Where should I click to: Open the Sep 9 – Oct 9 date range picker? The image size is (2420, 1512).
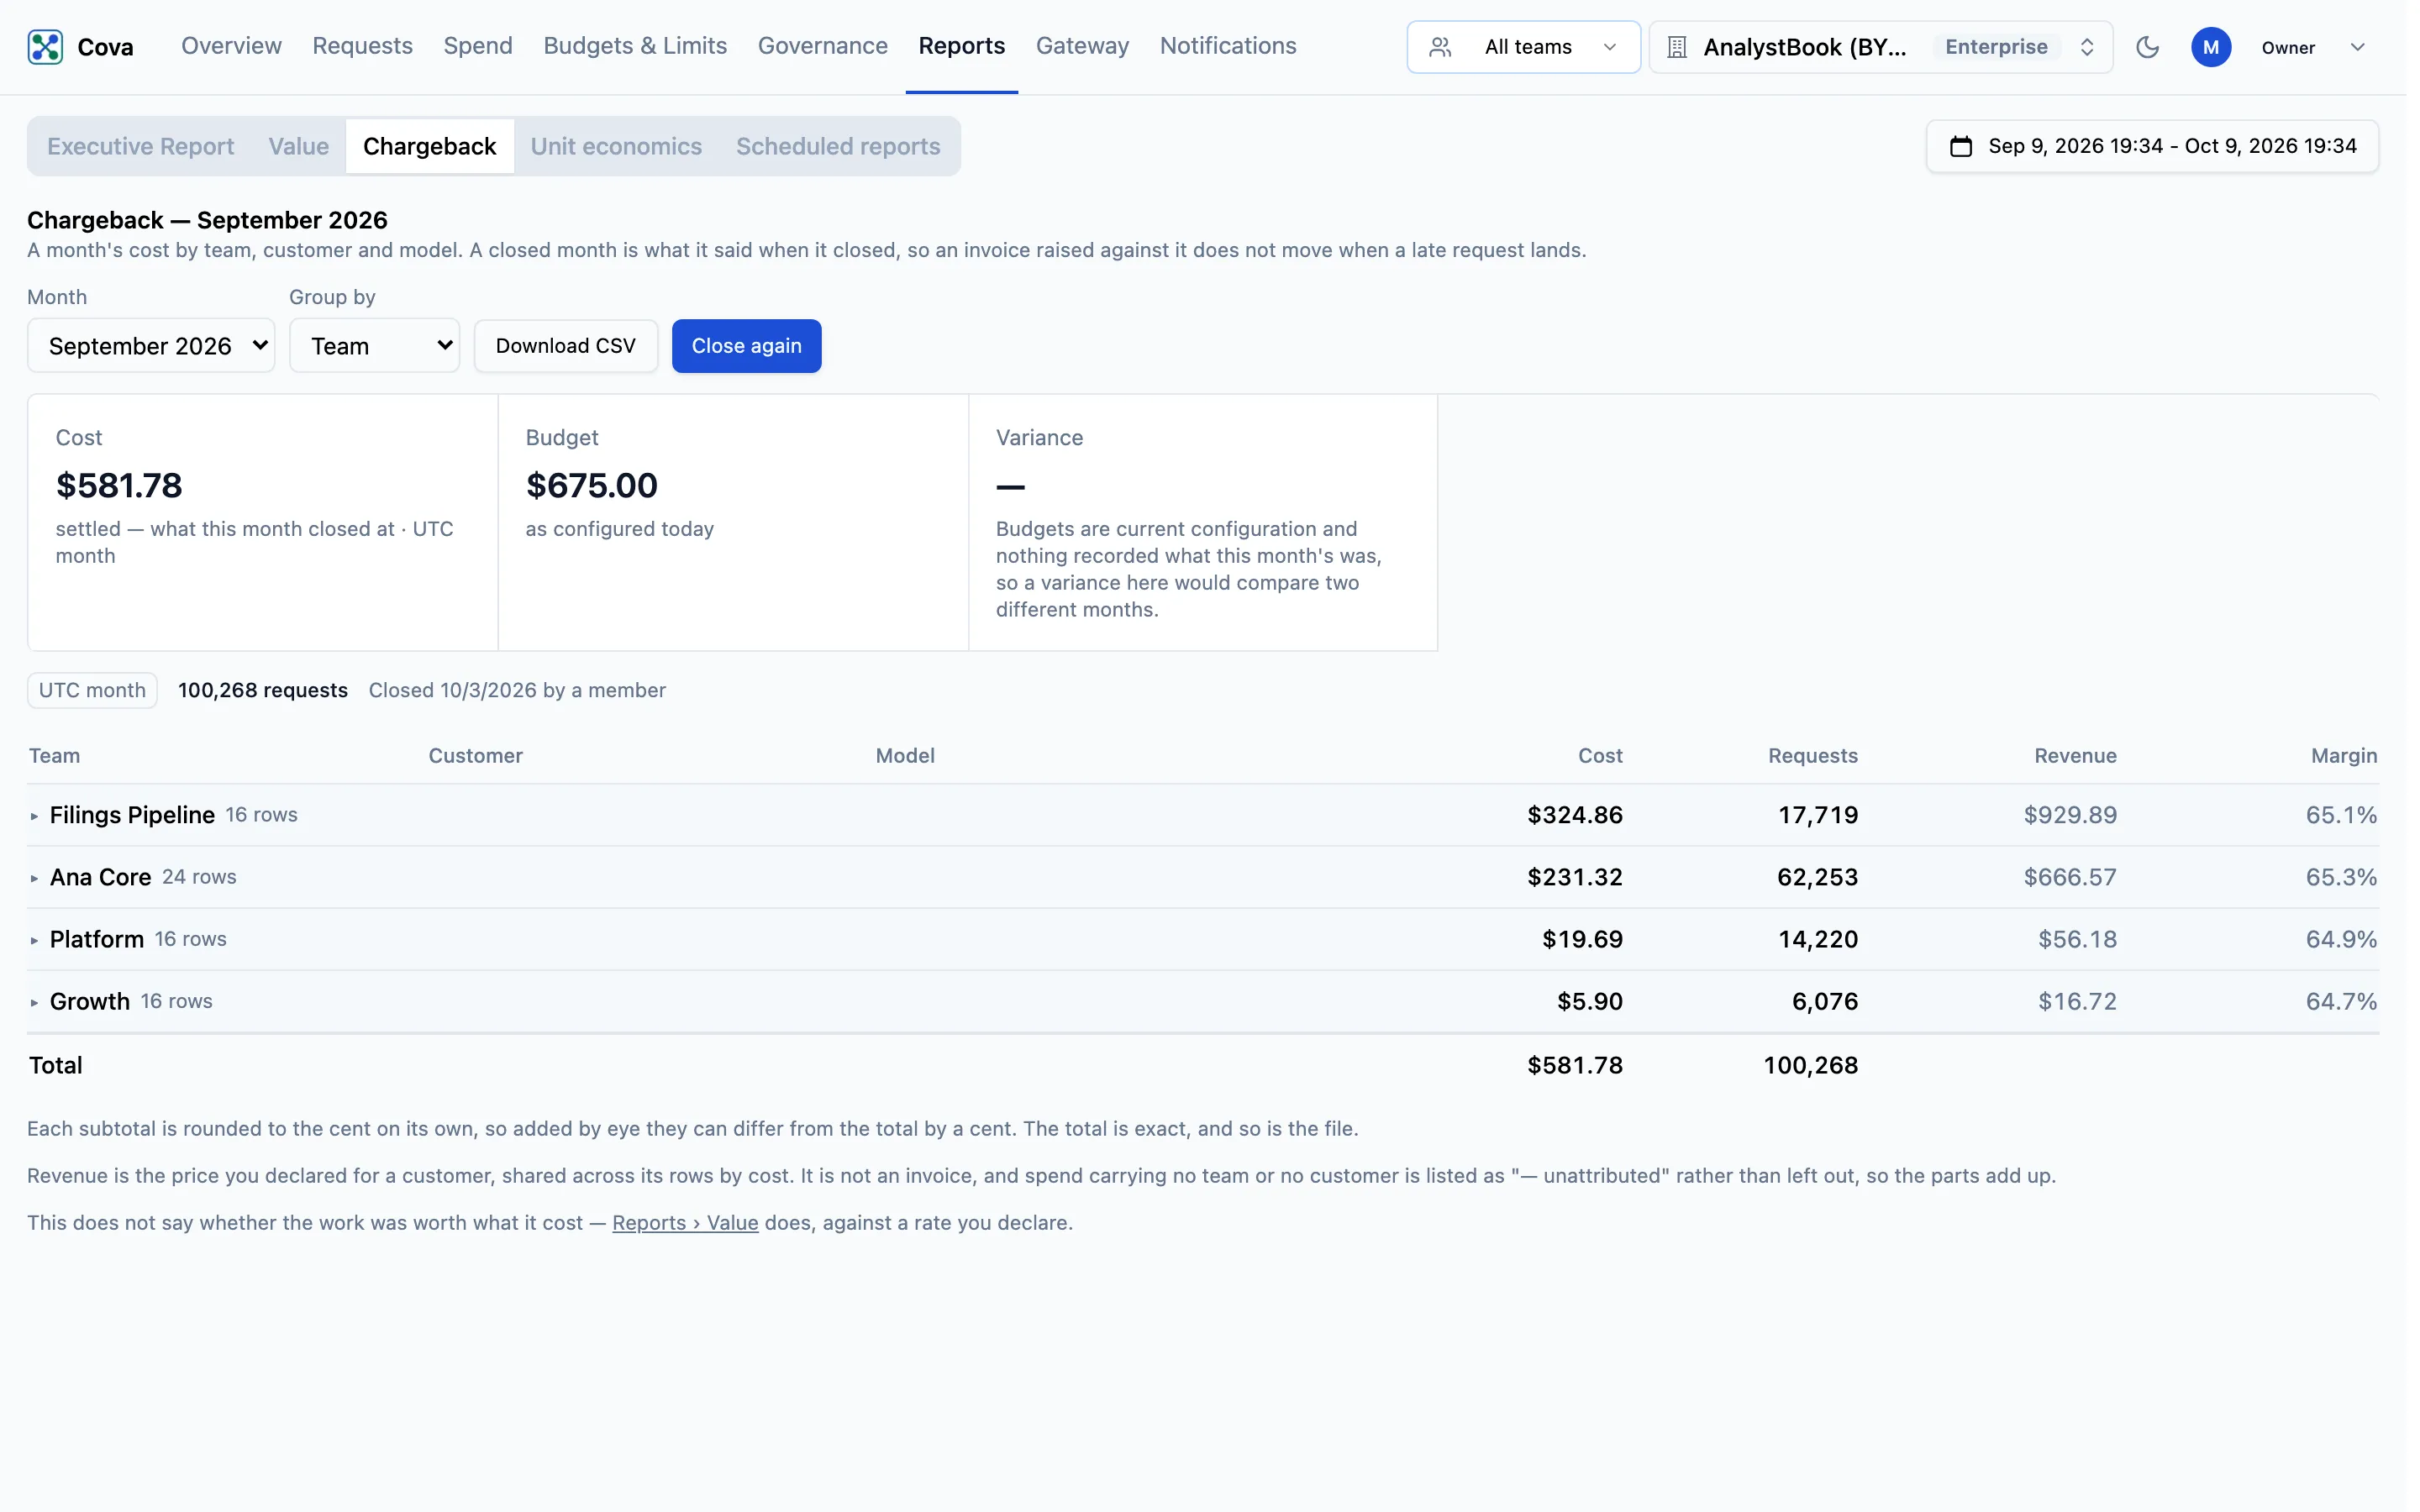coord(2151,146)
